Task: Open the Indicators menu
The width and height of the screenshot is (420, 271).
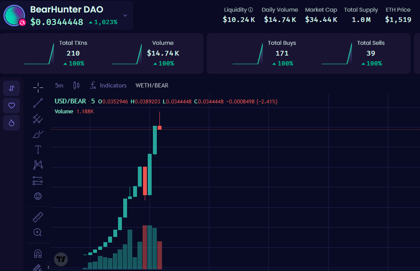Action: [108, 85]
